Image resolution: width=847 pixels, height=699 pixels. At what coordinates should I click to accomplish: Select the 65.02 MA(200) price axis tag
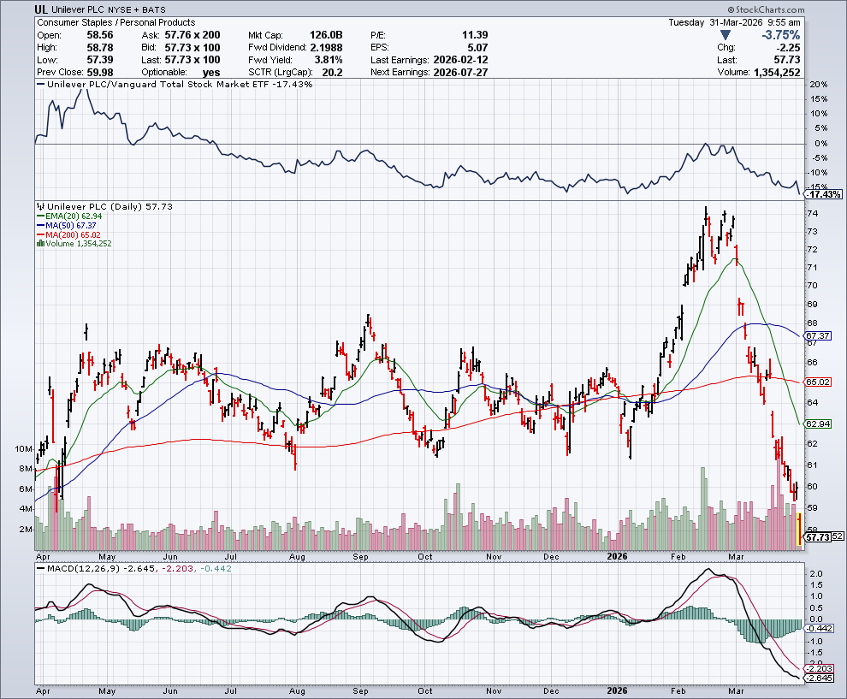820,382
